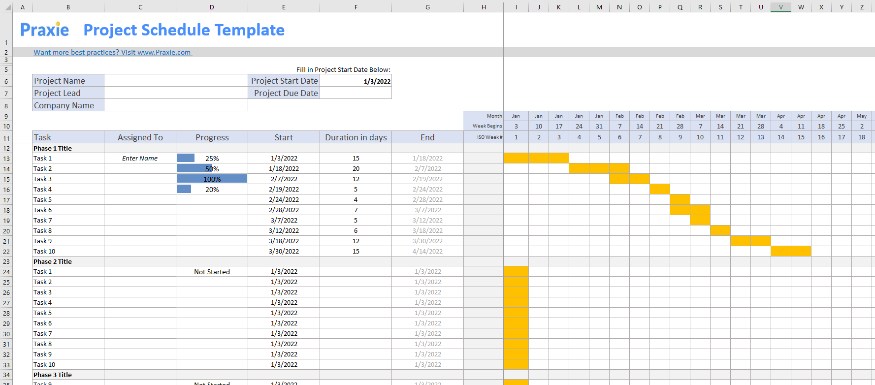The image size is (875, 385).
Task: Select row header 13
Action: 6,159
